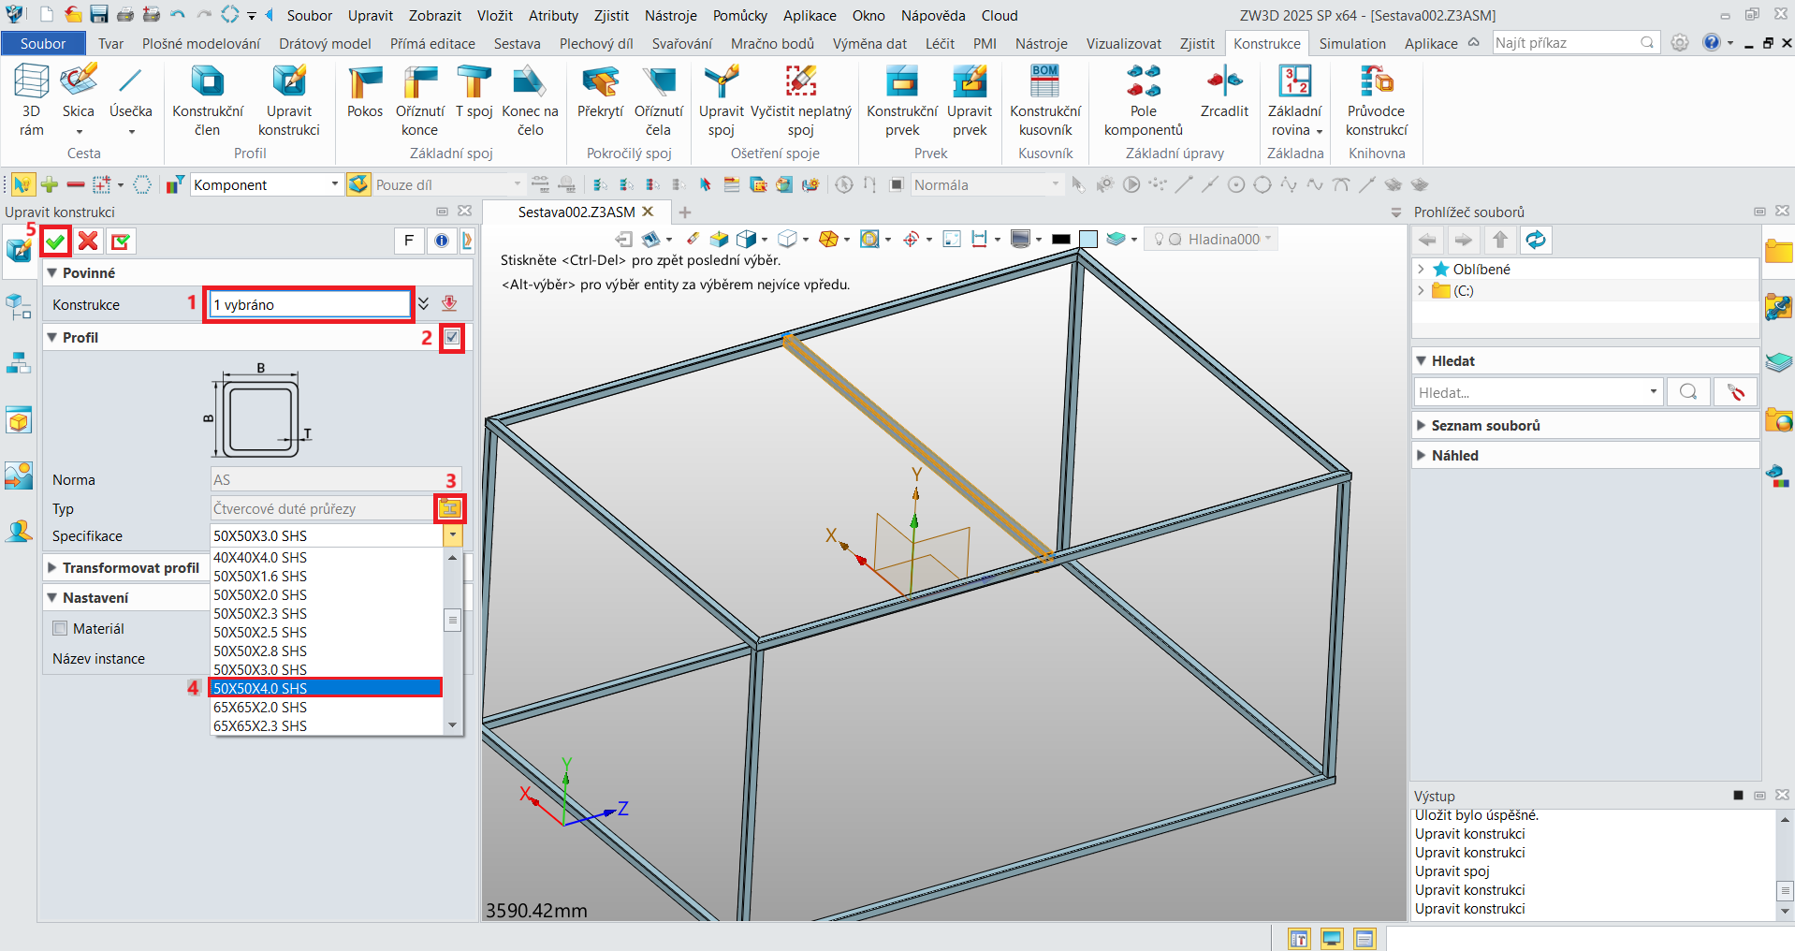Expand the Oblíbené tree node
The height and width of the screenshot is (951, 1795).
point(1422,269)
